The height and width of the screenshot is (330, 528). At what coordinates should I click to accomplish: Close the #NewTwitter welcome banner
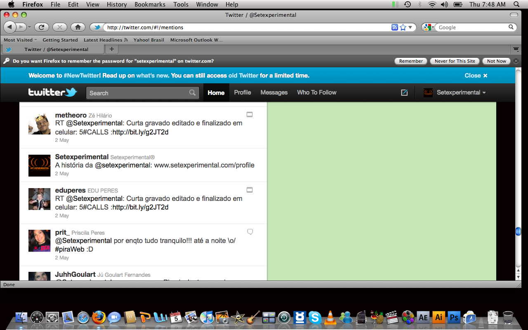[476, 75]
